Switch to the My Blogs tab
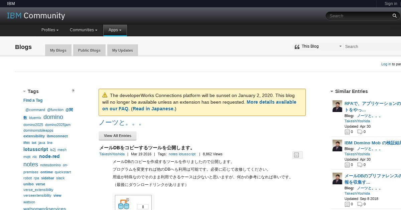This screenshot has width=401, height=210. (x=58, y=50)
